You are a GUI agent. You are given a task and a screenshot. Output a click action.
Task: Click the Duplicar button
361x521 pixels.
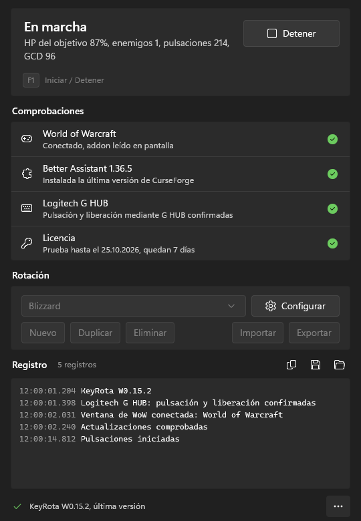[95, 333]
